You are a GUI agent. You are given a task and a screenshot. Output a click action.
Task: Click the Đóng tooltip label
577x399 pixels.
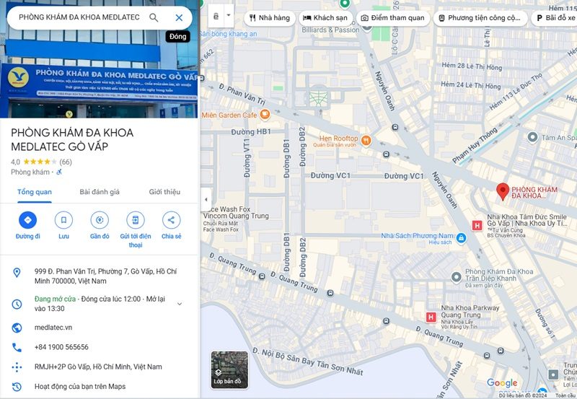tap(177, 37)
